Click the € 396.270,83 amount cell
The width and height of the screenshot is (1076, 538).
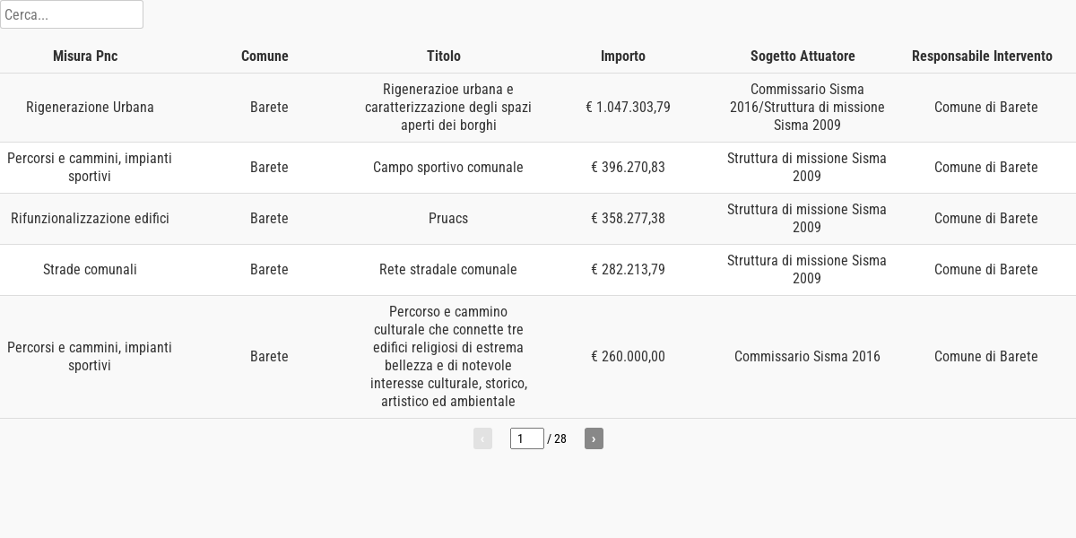coord(628,168)
